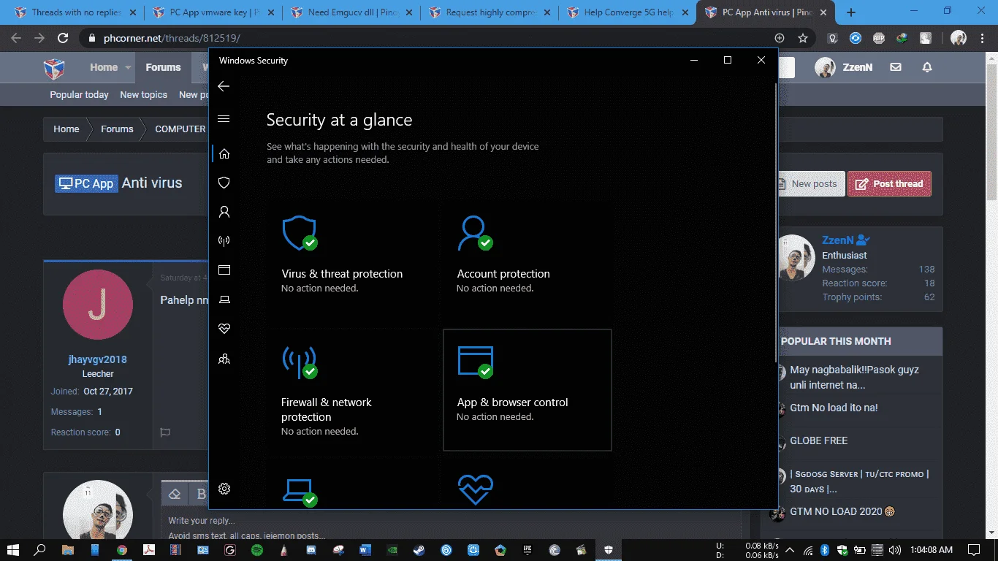The image size is (998, 561).
Task: Open the Firewall & network protection tile
Action: [x=351, y=390]
